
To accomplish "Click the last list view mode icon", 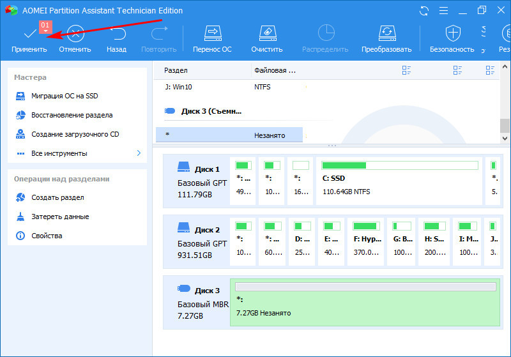I will click(490, 70).
